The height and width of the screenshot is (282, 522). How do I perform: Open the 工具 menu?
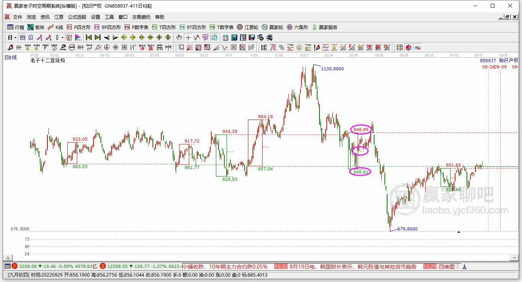(109, 17)
